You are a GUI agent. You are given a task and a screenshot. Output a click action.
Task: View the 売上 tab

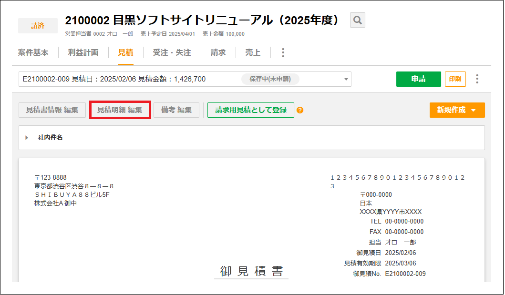(253, 52)
